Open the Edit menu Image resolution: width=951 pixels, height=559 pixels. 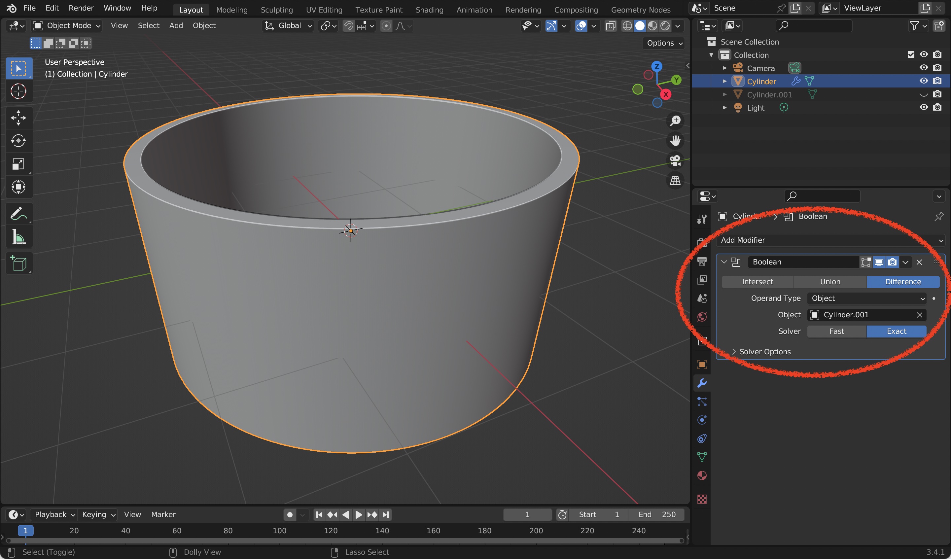(x=52, y=8)
